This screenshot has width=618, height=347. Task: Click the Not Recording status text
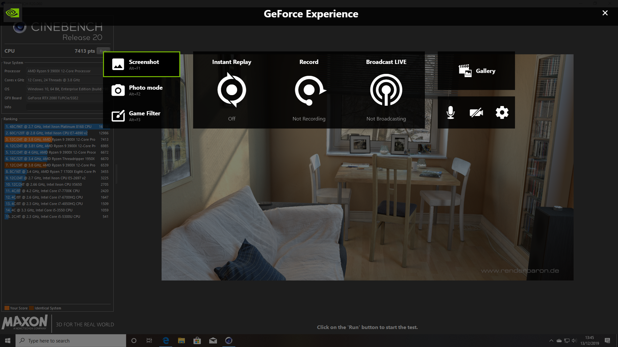click(309, 119)
